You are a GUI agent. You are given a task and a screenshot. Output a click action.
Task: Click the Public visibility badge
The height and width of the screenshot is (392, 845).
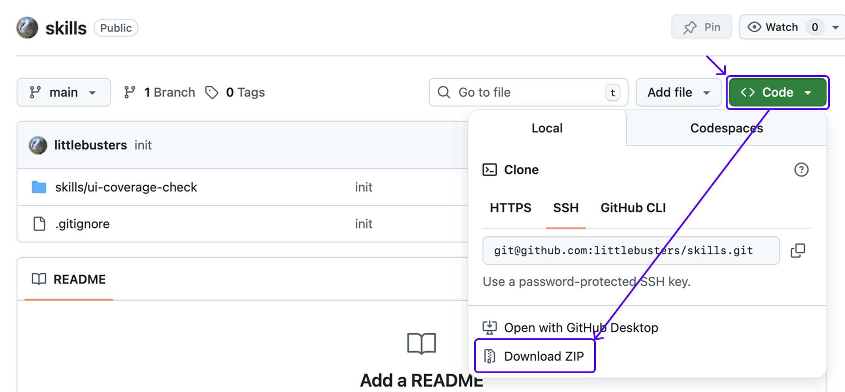(x=116, y=28)
